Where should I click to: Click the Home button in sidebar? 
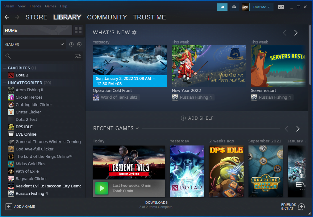[x=37, y=30]
